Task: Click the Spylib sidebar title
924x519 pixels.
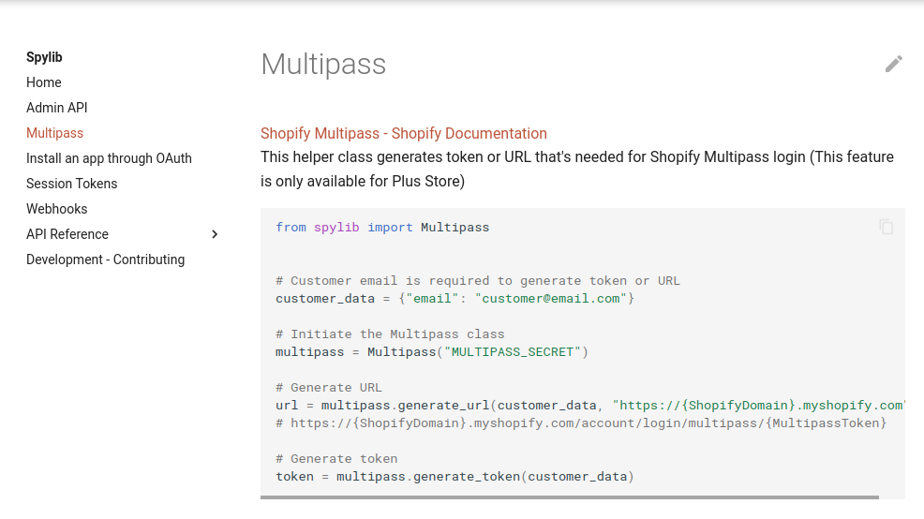Action: tap(44, 57)
